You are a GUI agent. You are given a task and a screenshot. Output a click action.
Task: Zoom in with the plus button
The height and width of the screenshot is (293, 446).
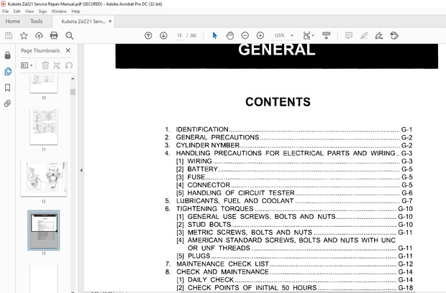(x=260, y=35)
